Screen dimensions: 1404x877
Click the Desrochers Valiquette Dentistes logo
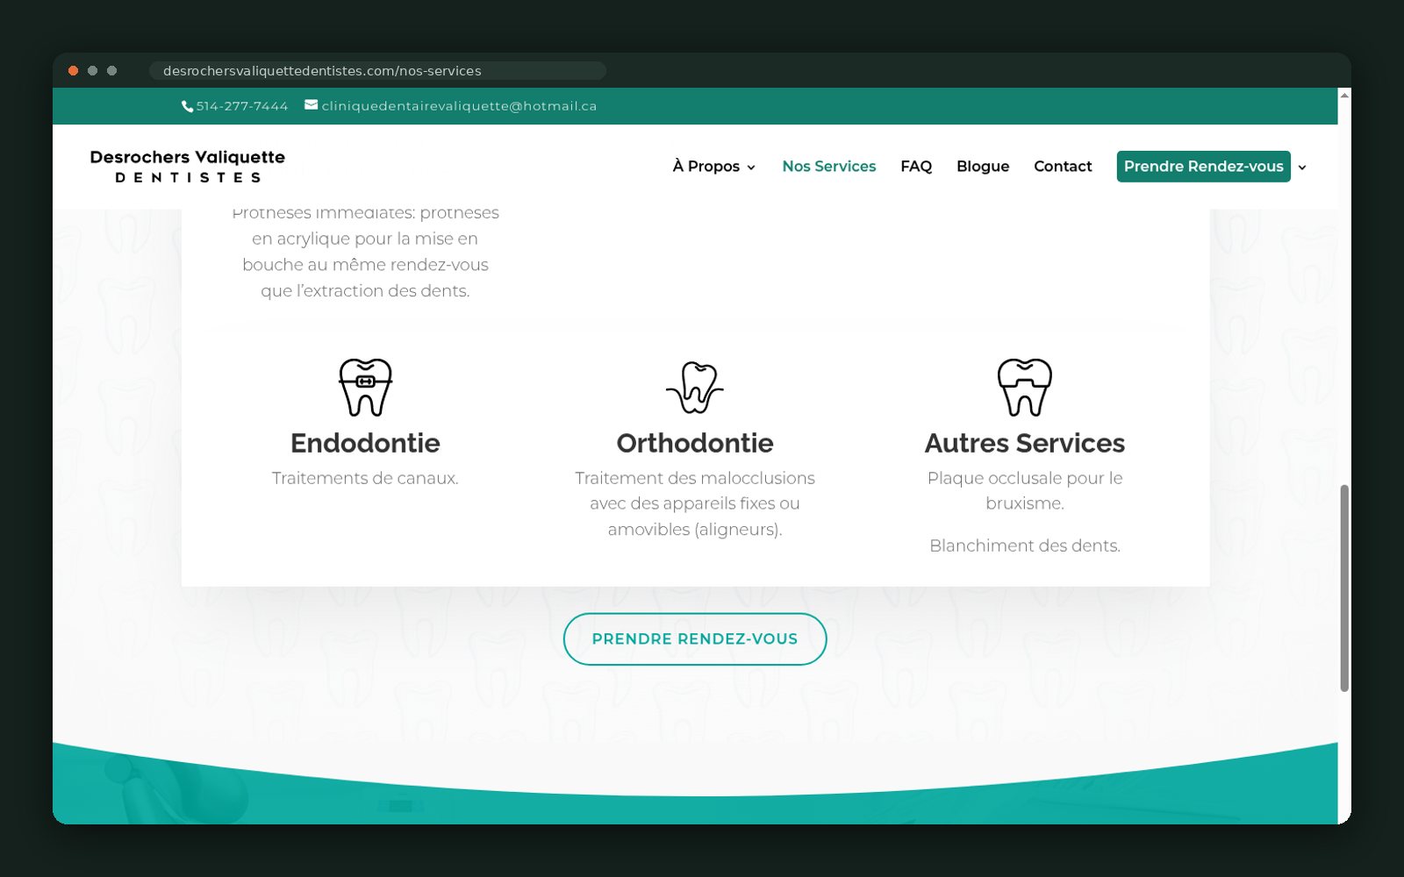188,167
